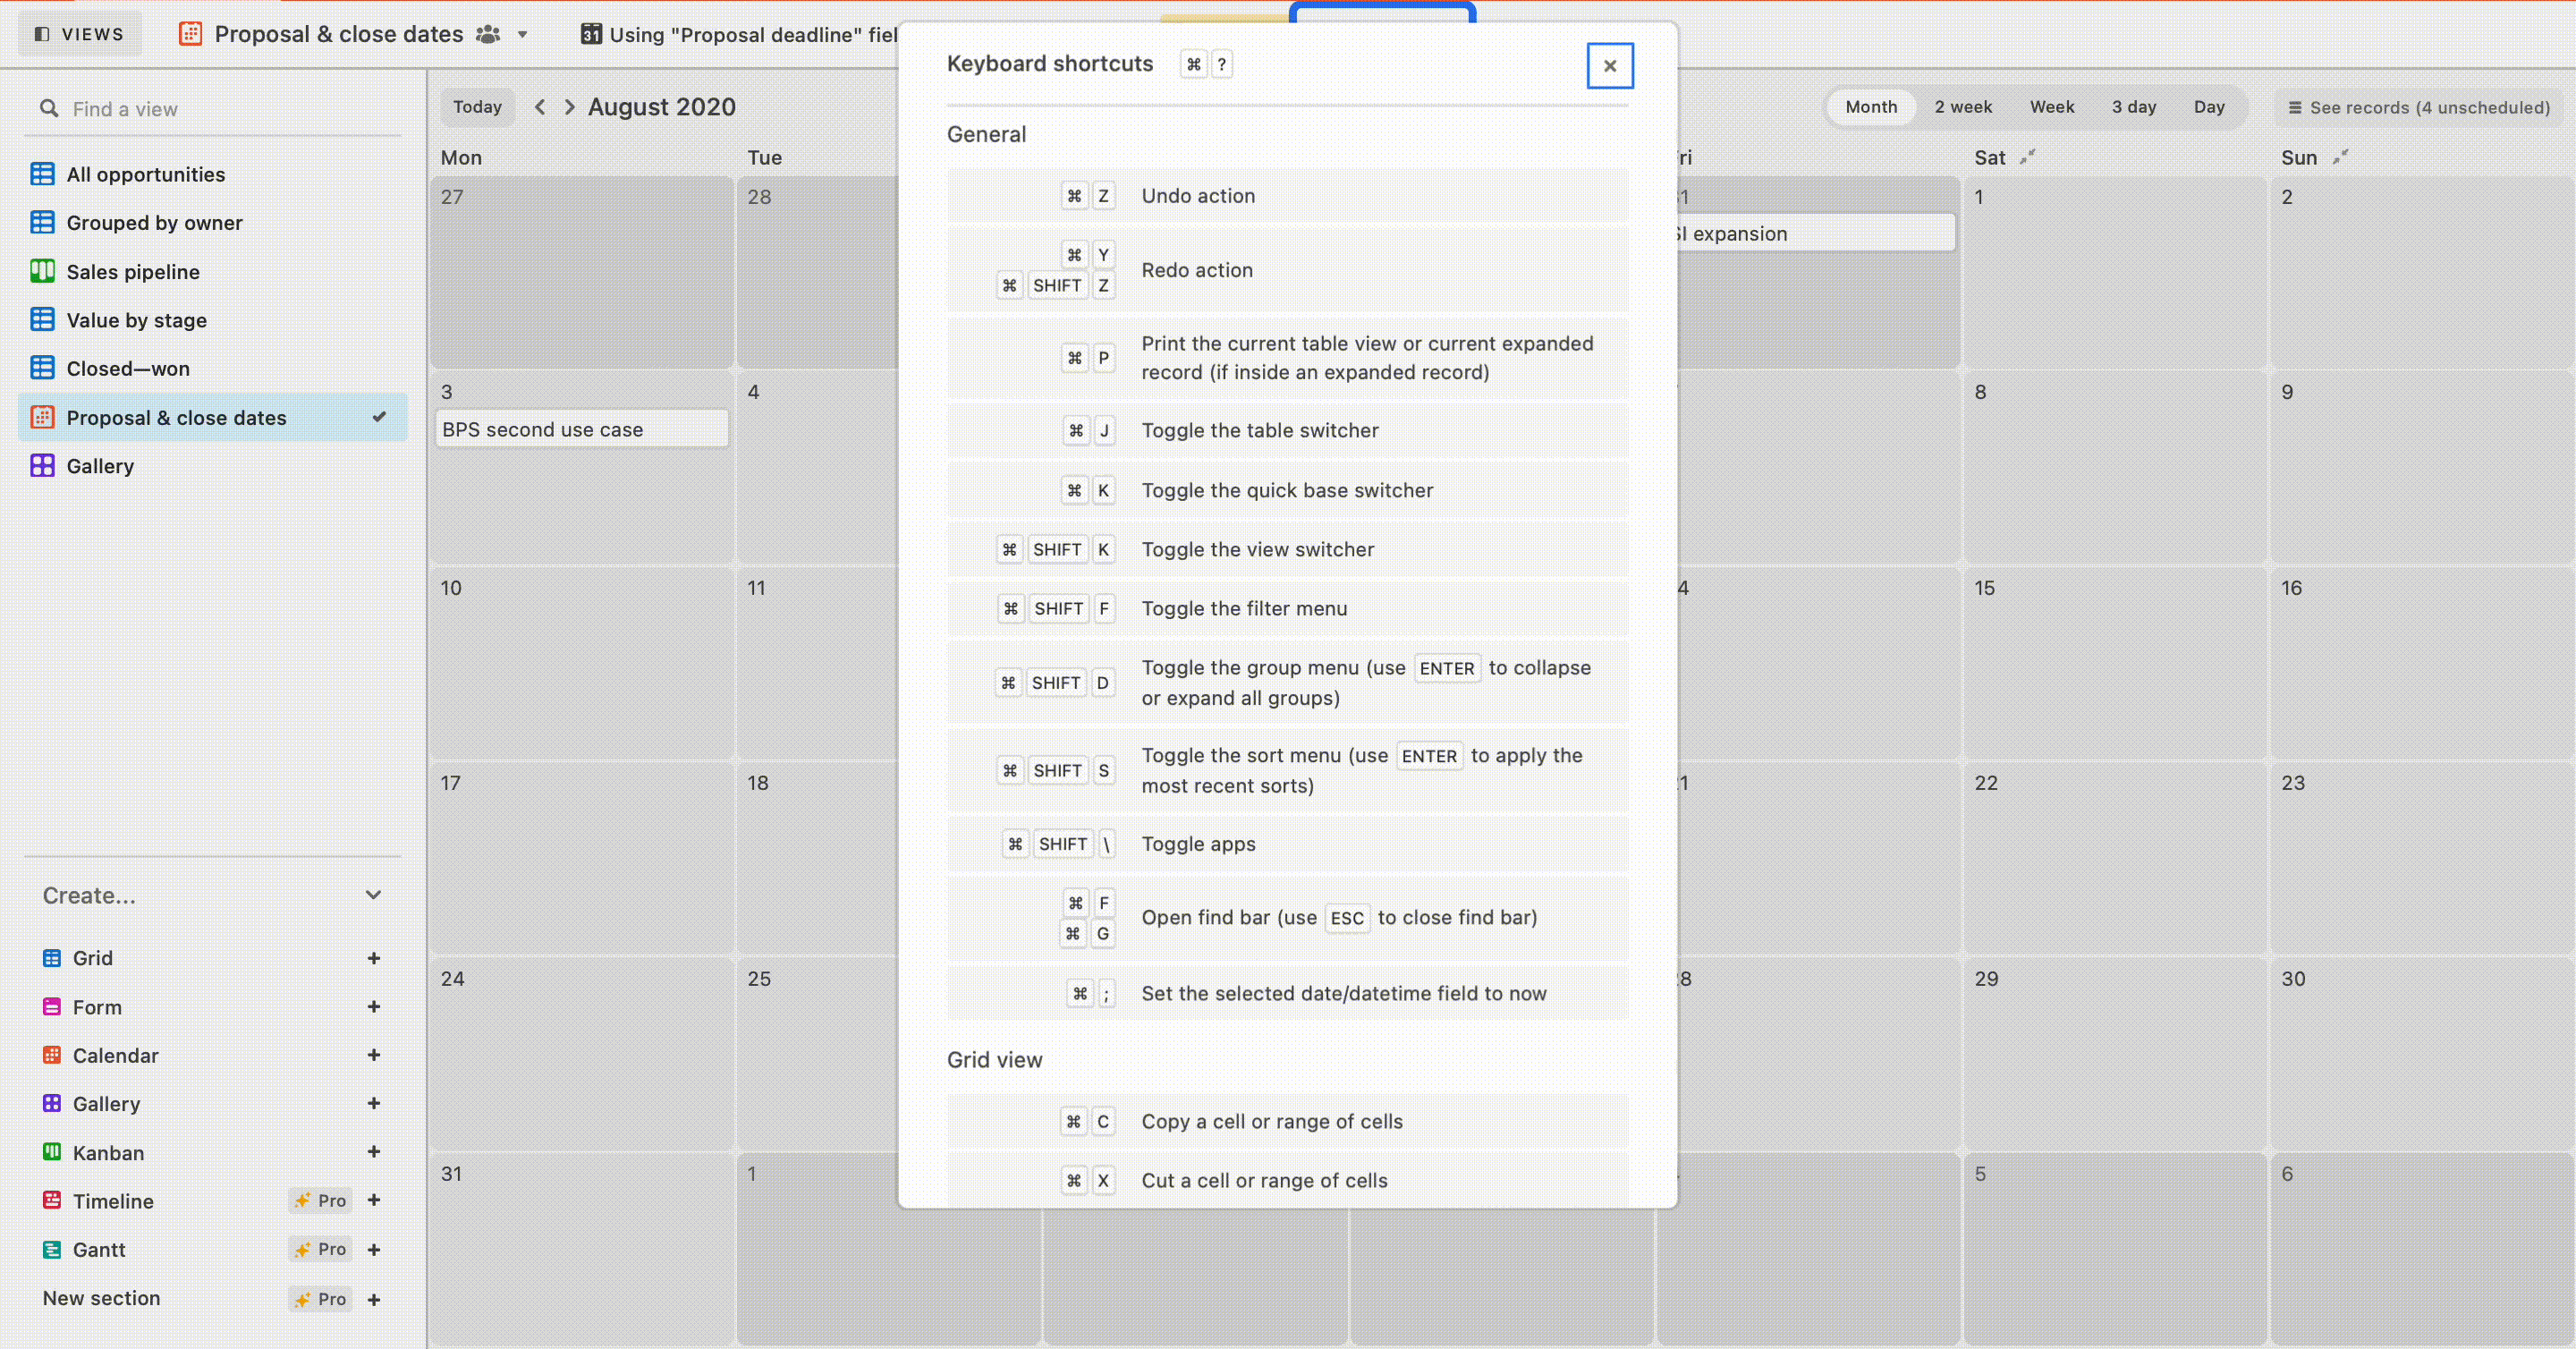Open See records (4 unscheduled) panel
Viewport: 2576px width, 1349px height.
click(x=2419, y=107)
